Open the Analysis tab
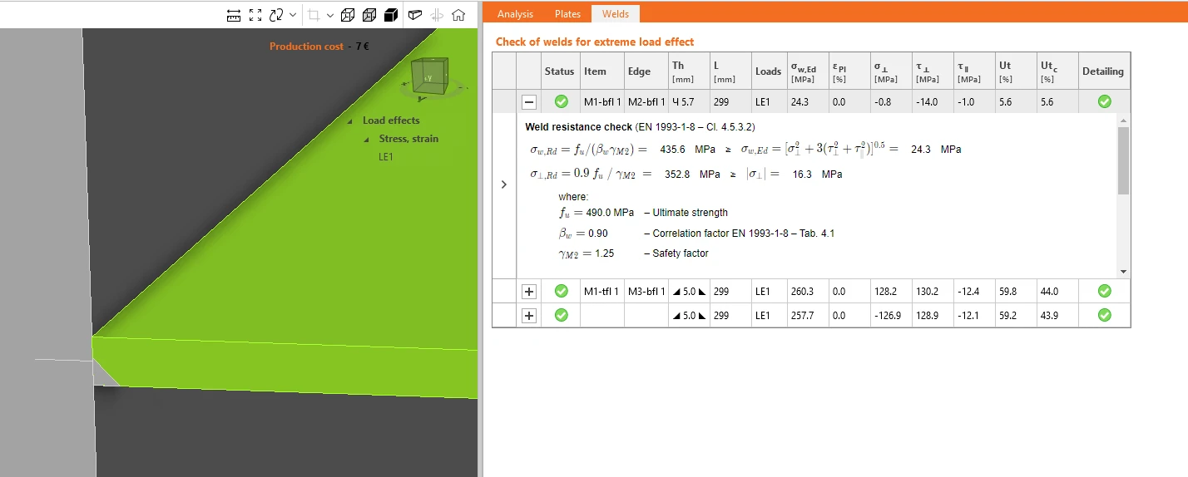1188x477 pixels. (x=515, y=13)
